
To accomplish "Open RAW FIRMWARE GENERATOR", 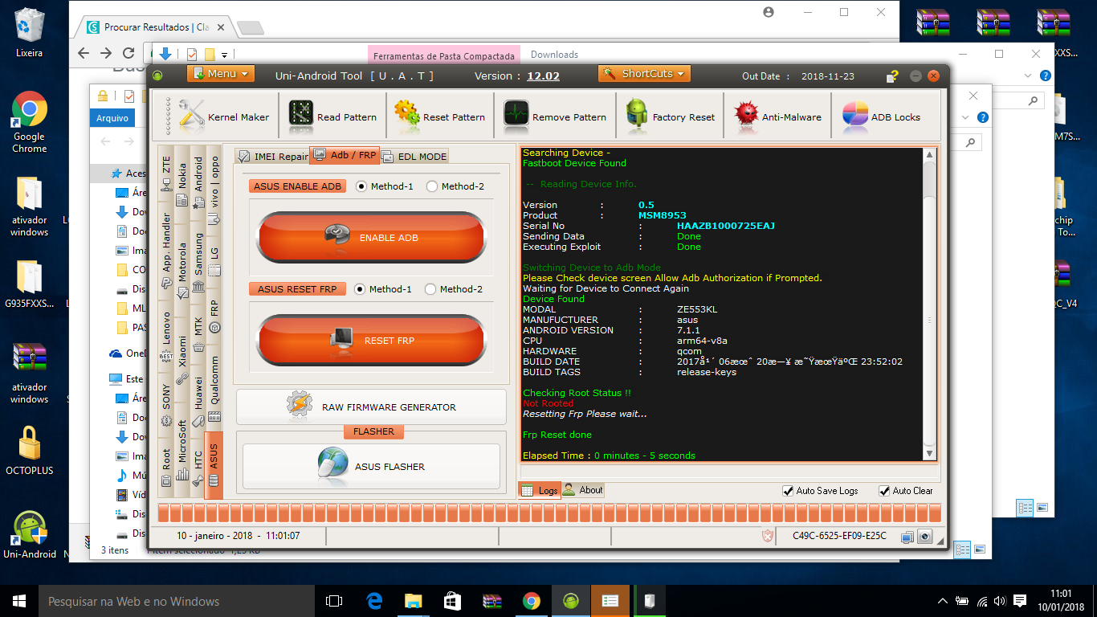I will 371,407.
